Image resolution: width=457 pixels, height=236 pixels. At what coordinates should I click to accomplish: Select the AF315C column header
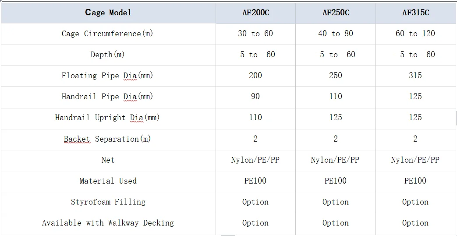[x=415, y=13]
